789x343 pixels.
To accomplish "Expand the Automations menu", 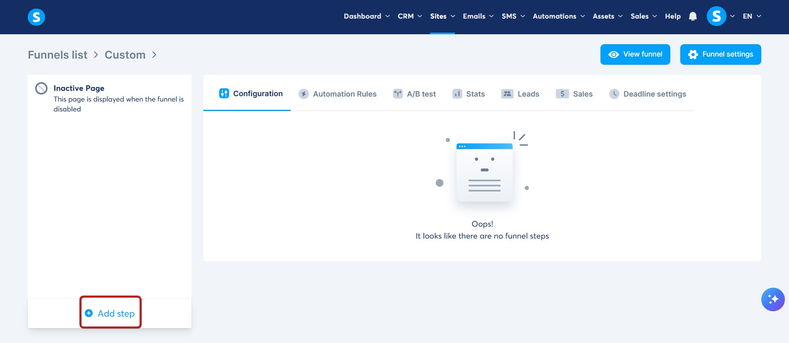I will [x=559, y=16].
